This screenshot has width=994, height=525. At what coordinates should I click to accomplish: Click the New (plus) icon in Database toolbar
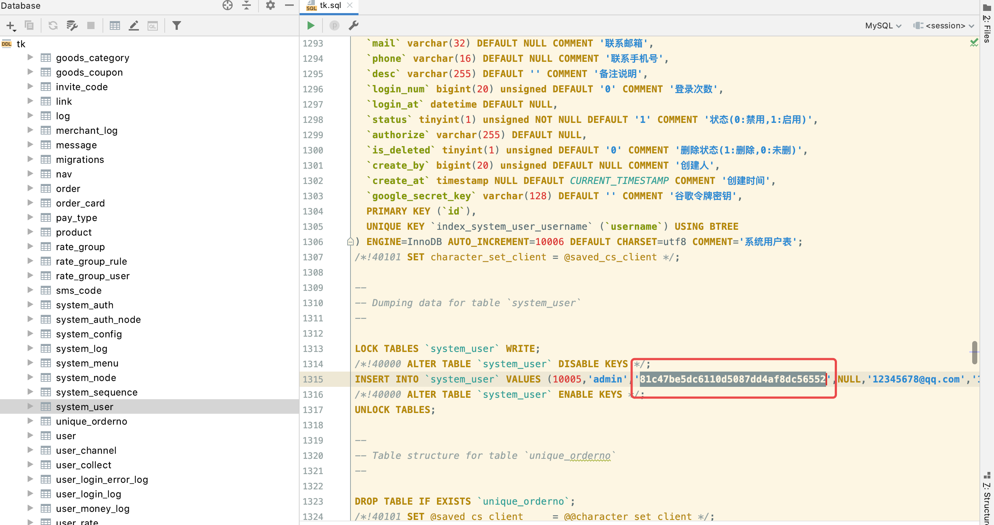tap(11, 26)
